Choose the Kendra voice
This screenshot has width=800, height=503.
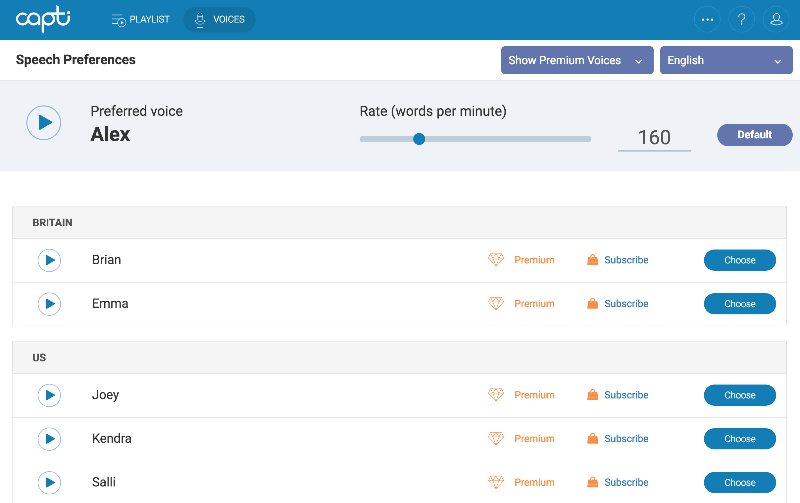[739, 438]
